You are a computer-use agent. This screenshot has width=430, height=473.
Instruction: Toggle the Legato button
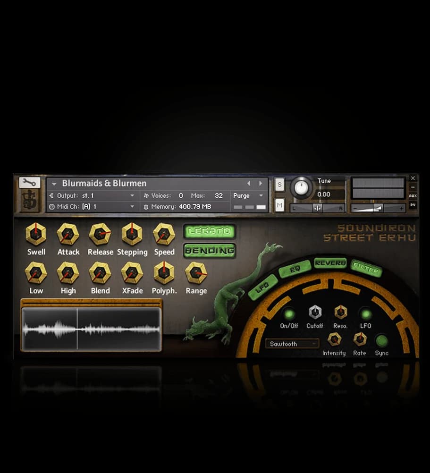pos(209,231)
